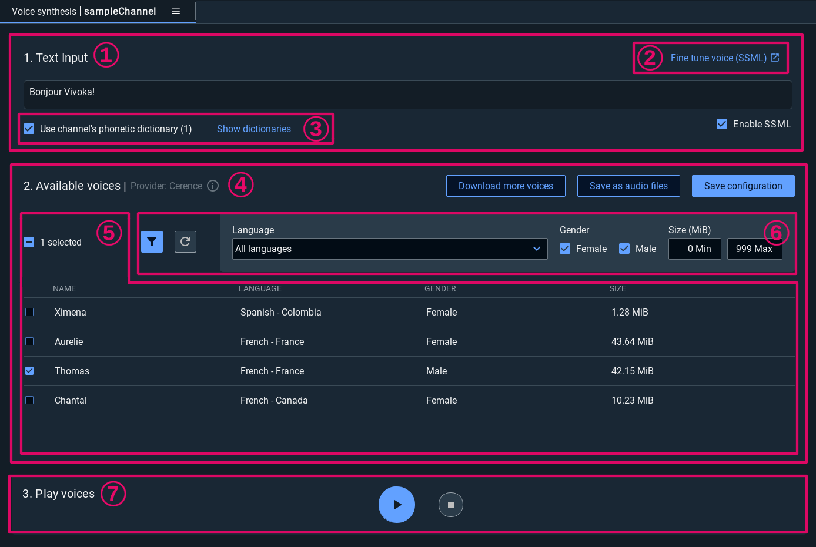This screenshot has width=816, height=547.
Task: Disable channel's phonetic dictionary checkbox
Action: click(x=29, y=129)
